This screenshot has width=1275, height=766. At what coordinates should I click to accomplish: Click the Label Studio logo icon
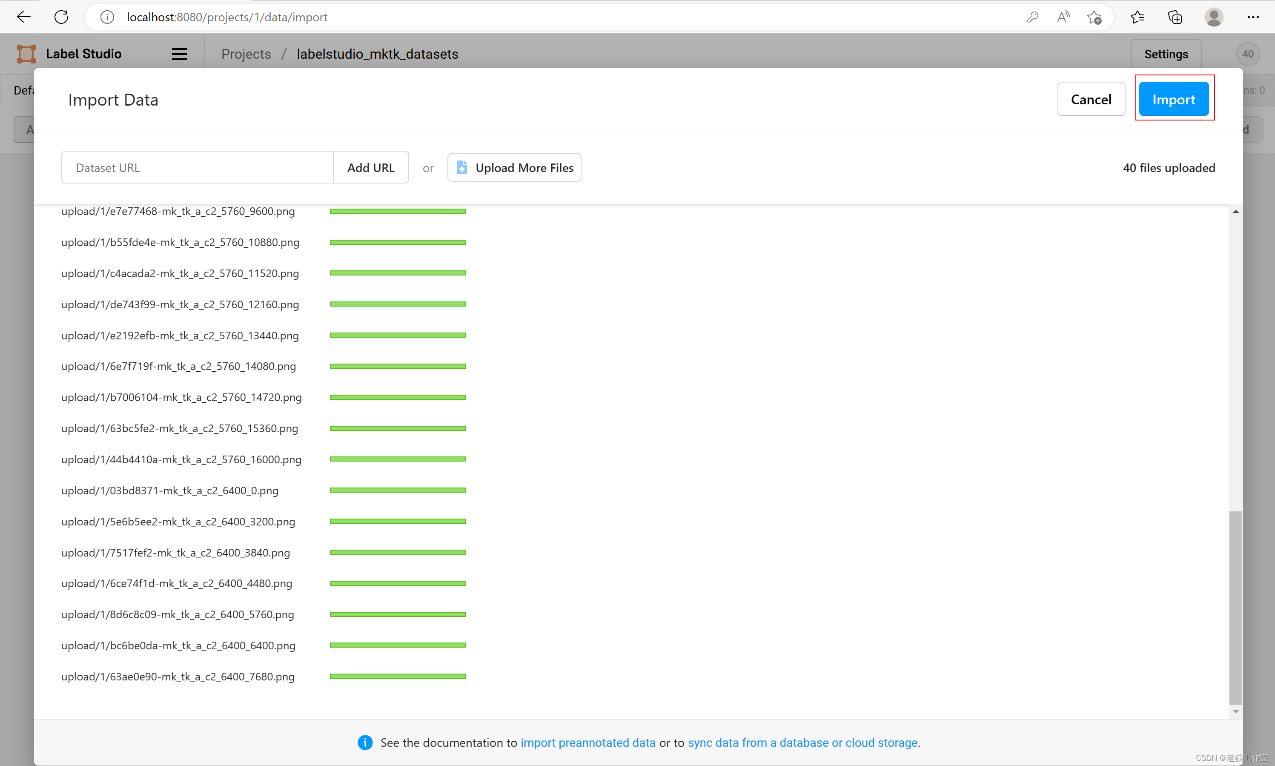pyautogui.click(x=26, y=54)
